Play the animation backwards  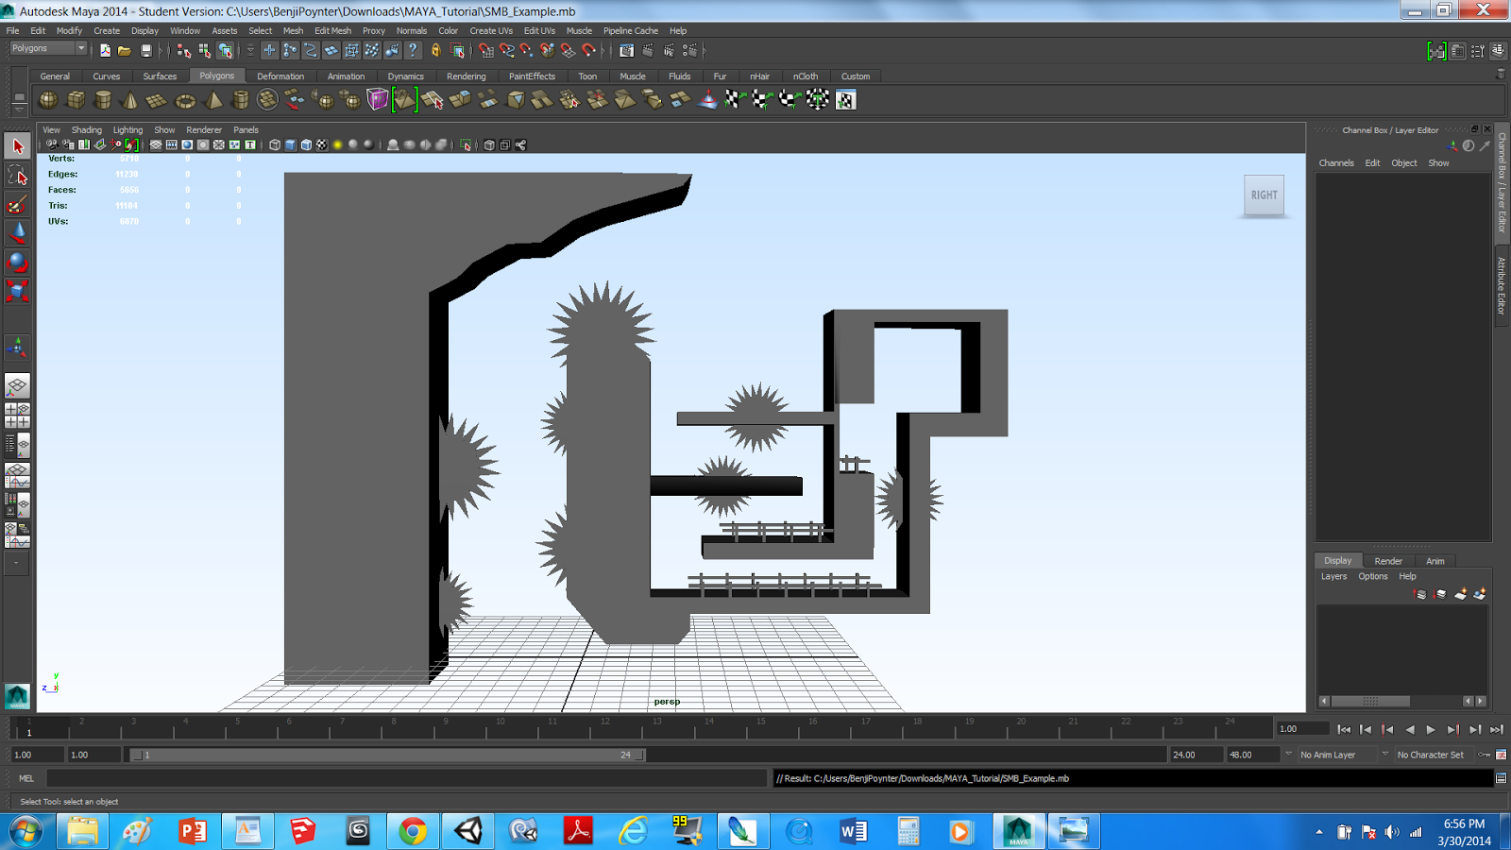[x=1409, y=729]
